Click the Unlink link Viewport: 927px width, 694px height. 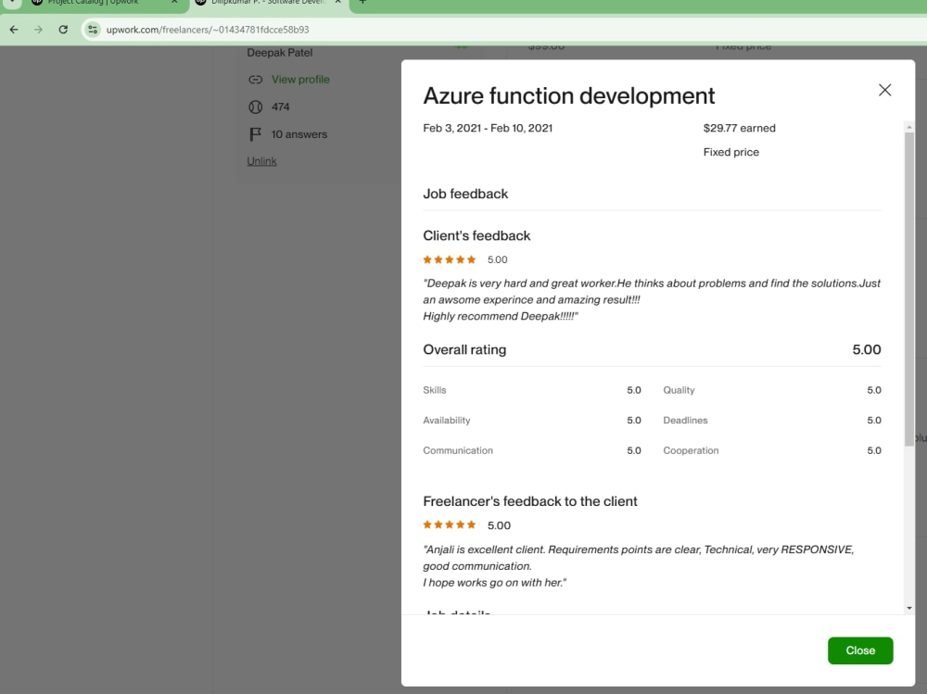point(261,161)
